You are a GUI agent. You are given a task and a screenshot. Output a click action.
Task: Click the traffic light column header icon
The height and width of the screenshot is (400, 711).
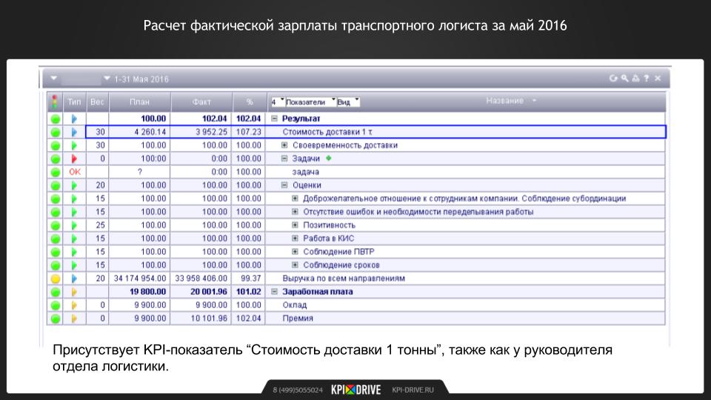point(55,102)
